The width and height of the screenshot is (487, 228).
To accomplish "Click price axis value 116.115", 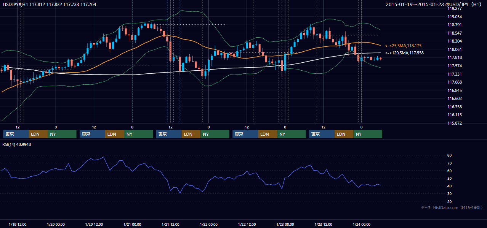I will pos(455,115).
